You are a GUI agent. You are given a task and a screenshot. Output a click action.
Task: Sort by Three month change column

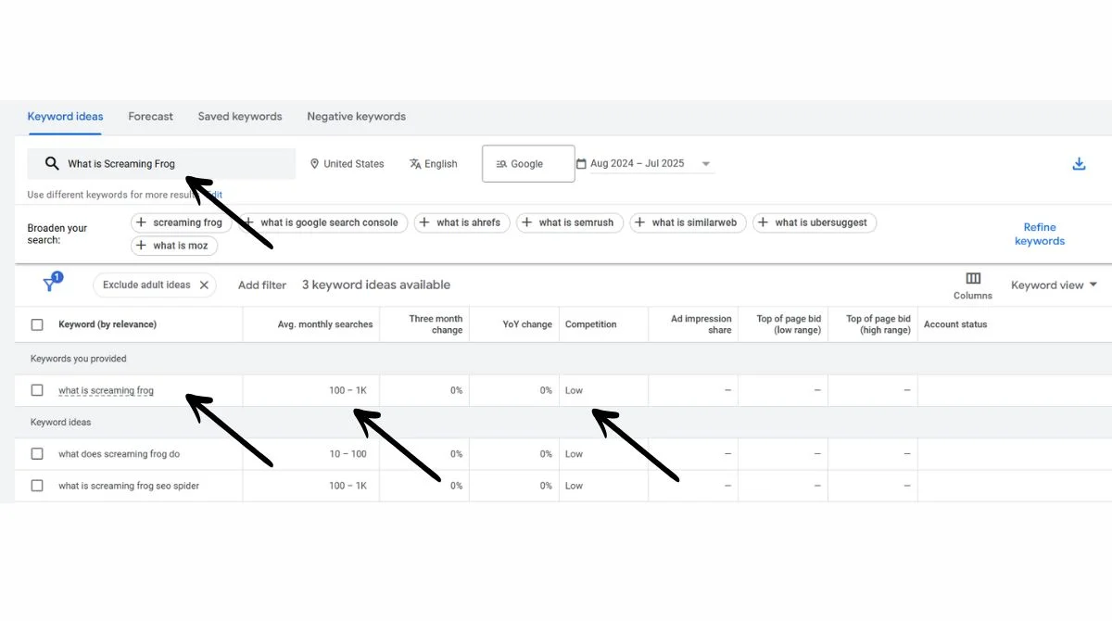coord(436,324)
